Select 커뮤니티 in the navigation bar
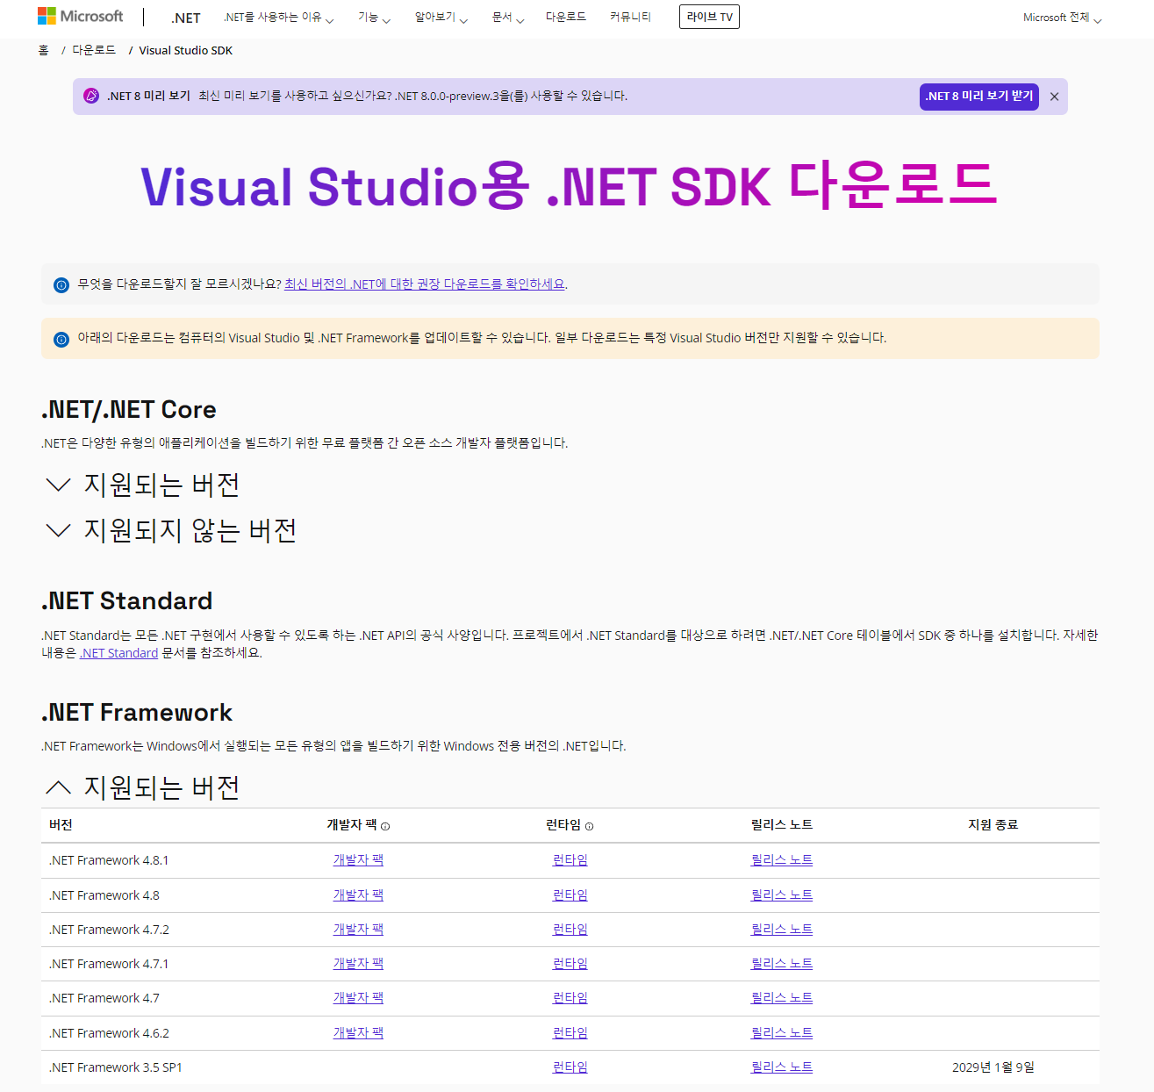The width and height of the screenshot is (1154, 1092). coord(630,16)
